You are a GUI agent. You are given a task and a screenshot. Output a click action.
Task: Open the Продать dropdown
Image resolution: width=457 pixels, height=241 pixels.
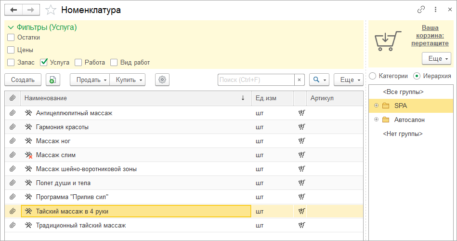(x=90, y=80)
